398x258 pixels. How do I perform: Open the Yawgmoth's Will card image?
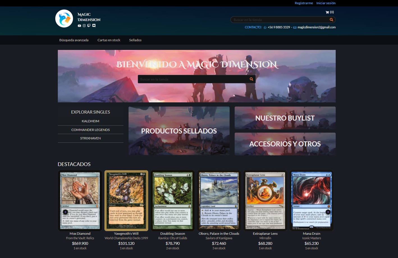tap(126, 201)
